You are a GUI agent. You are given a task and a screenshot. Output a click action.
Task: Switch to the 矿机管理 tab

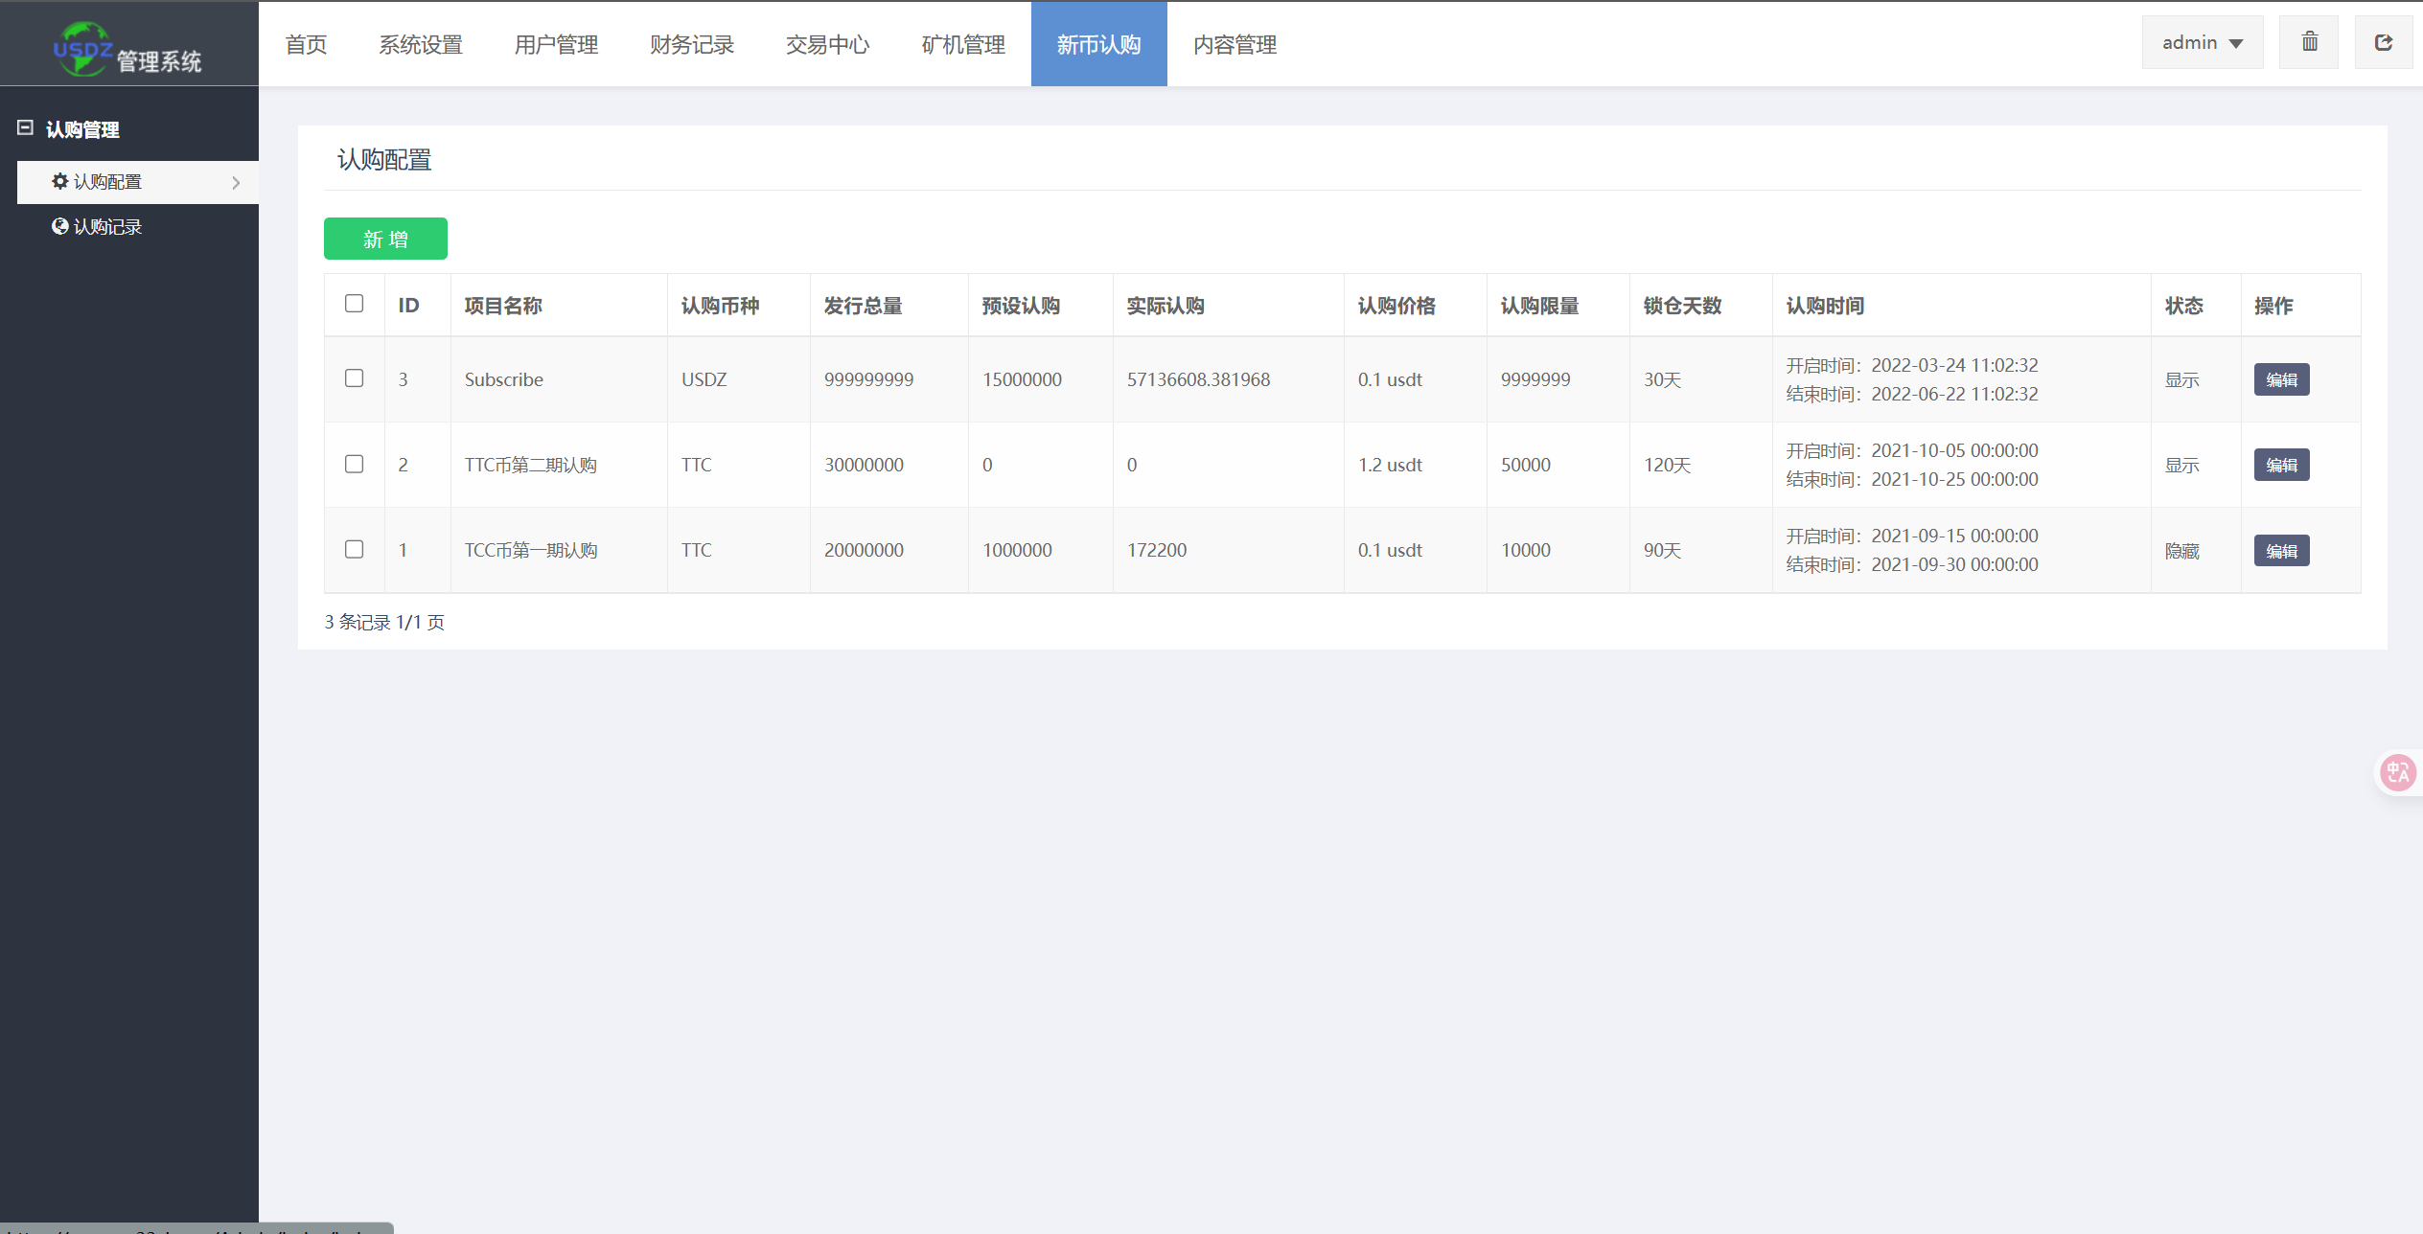coord(962,44)
